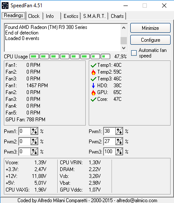
Task: Click the Vbat 2,98V reading
Action: (80, 183)
